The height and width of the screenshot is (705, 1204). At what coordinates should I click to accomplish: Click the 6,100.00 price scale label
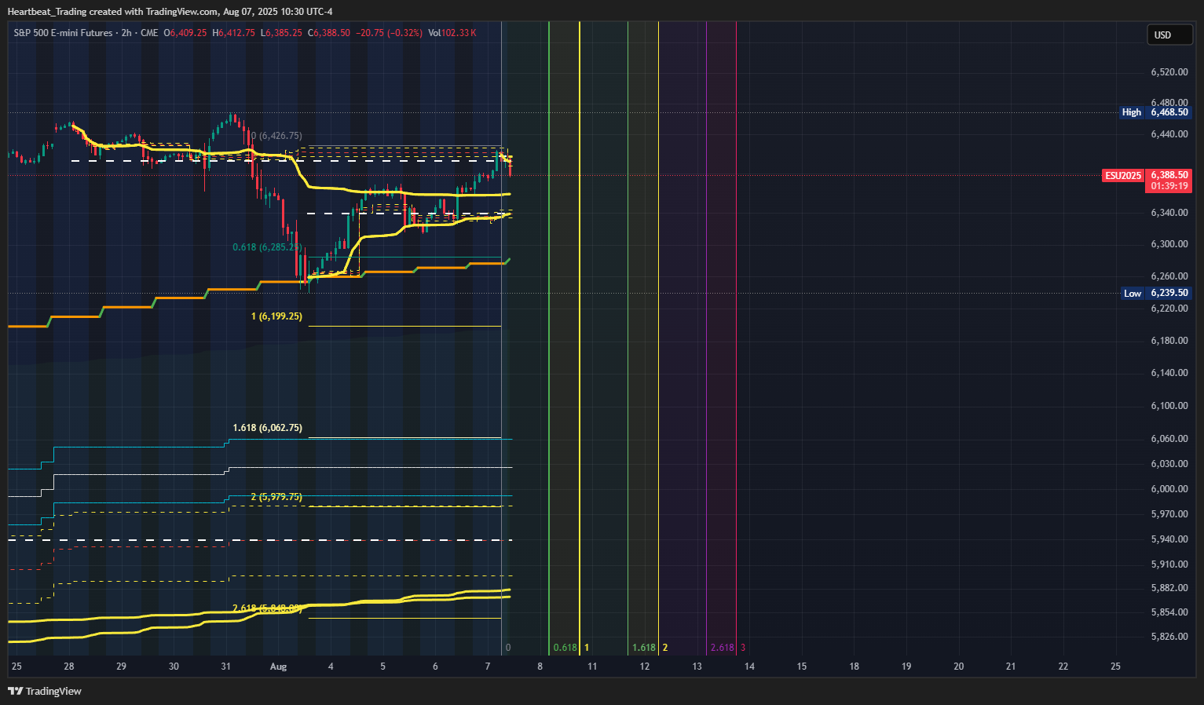pyautogui.click(x=1169, y=406)
